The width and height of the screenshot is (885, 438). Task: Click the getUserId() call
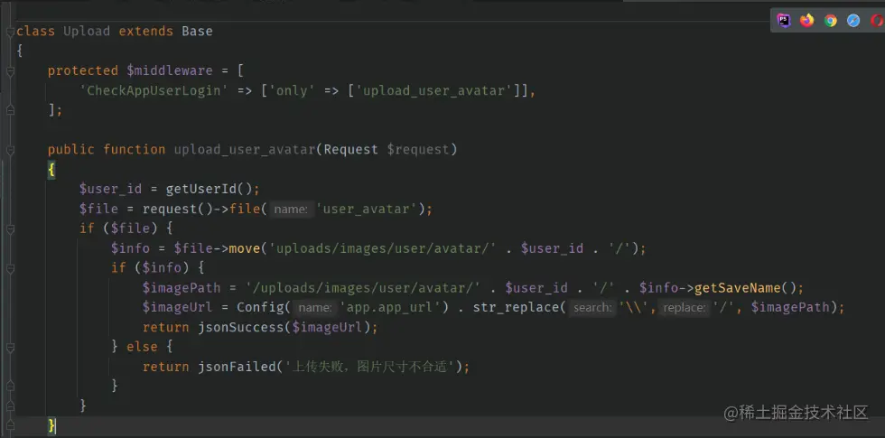point(209,189)
